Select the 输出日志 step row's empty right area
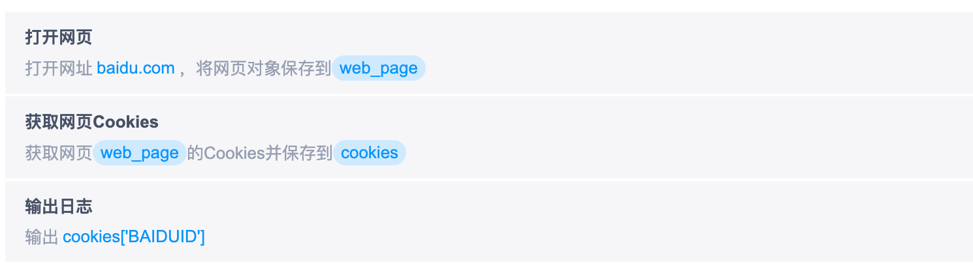Image resolution: width=973 pixels, height=267 pixels. tap(718, 221)
